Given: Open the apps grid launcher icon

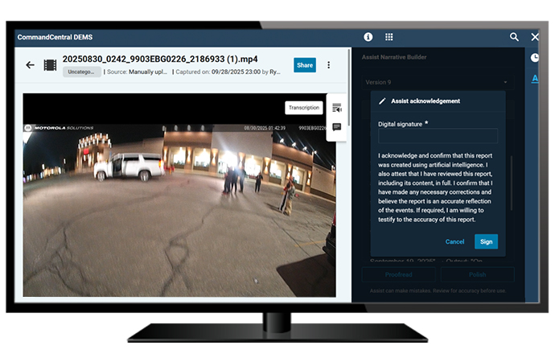Looking at the screenshot, I should point(389,37).
